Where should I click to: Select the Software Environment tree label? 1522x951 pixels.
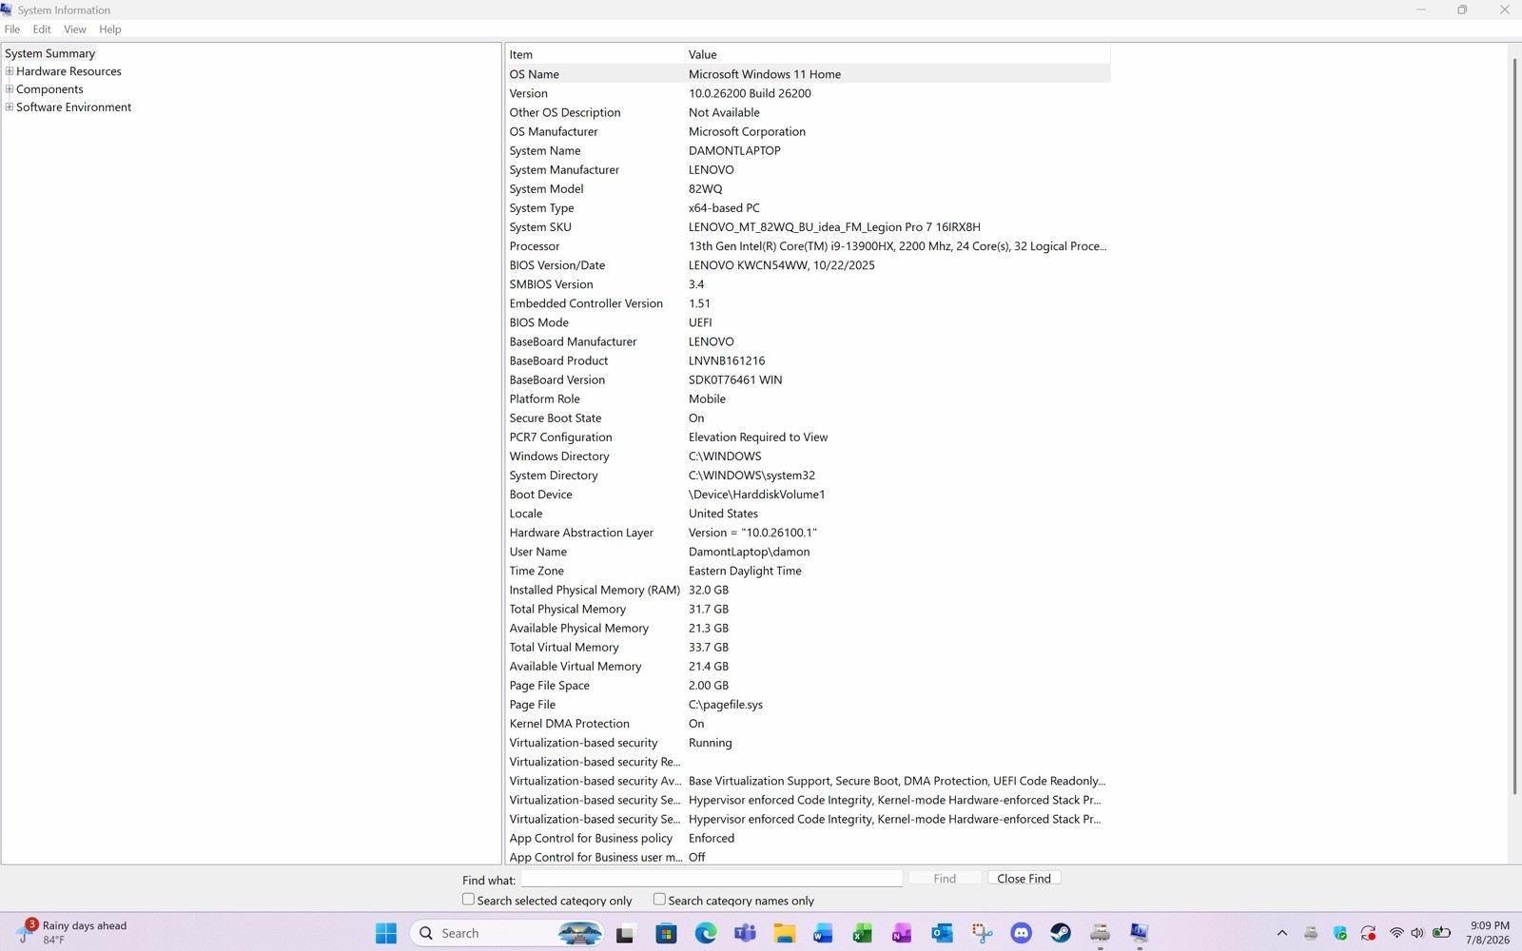coord(73,107)
